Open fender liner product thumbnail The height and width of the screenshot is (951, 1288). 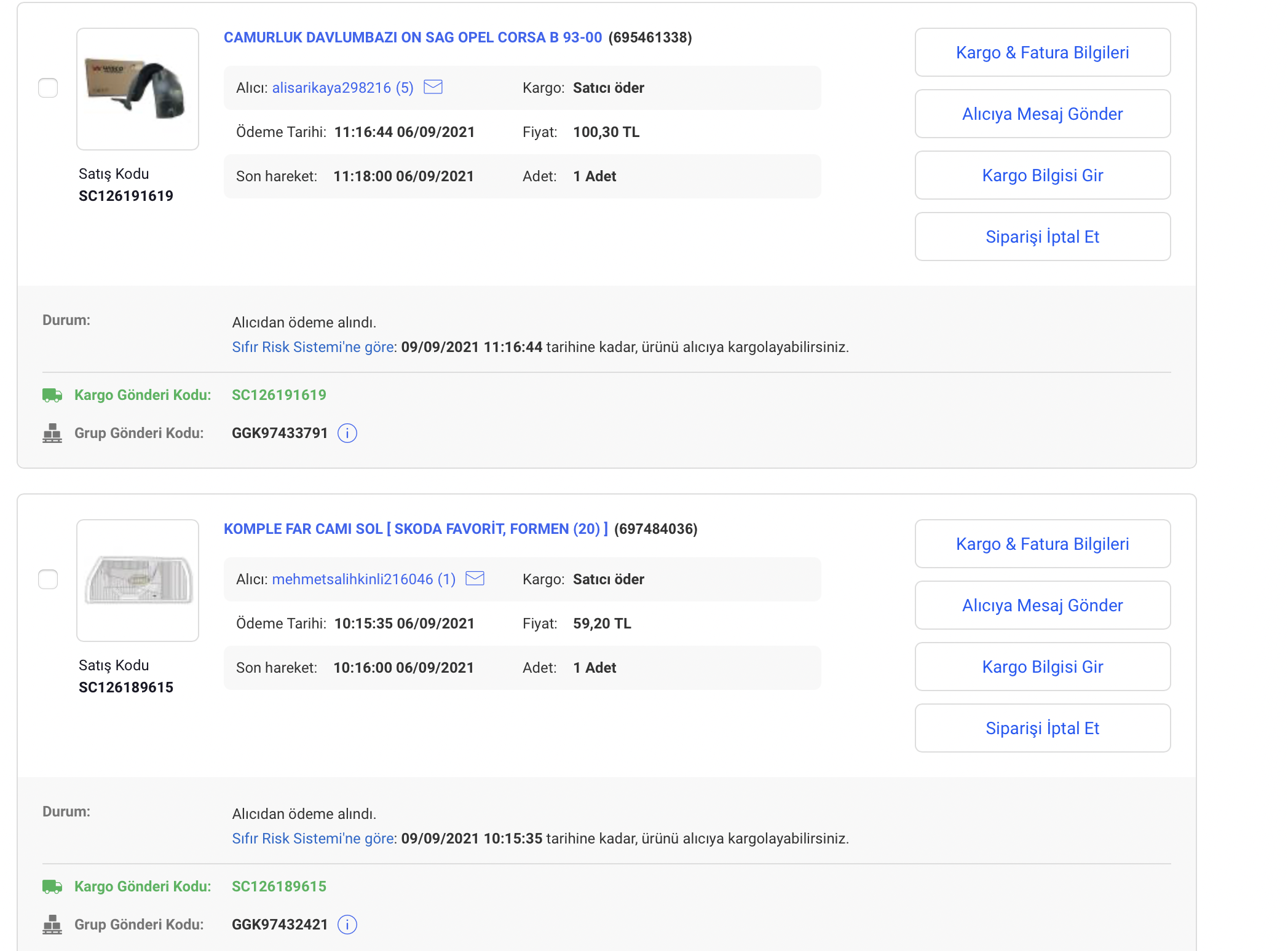[138, 89]
